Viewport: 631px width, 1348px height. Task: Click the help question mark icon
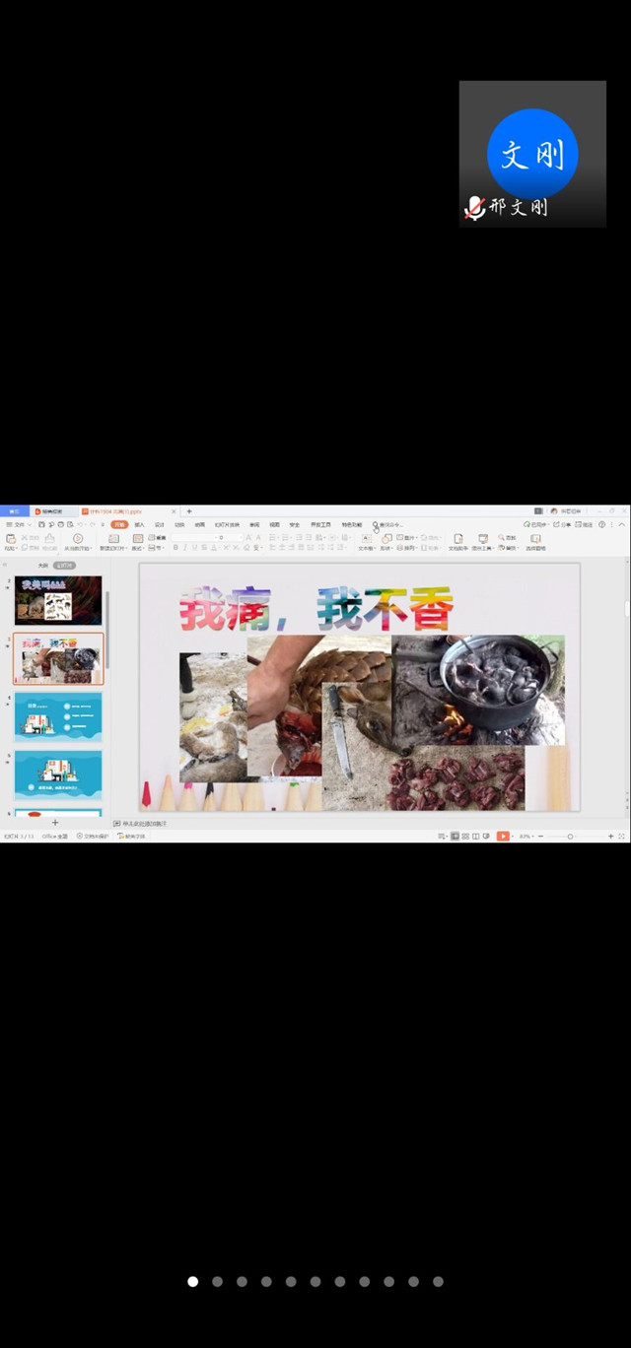[601, 524]
